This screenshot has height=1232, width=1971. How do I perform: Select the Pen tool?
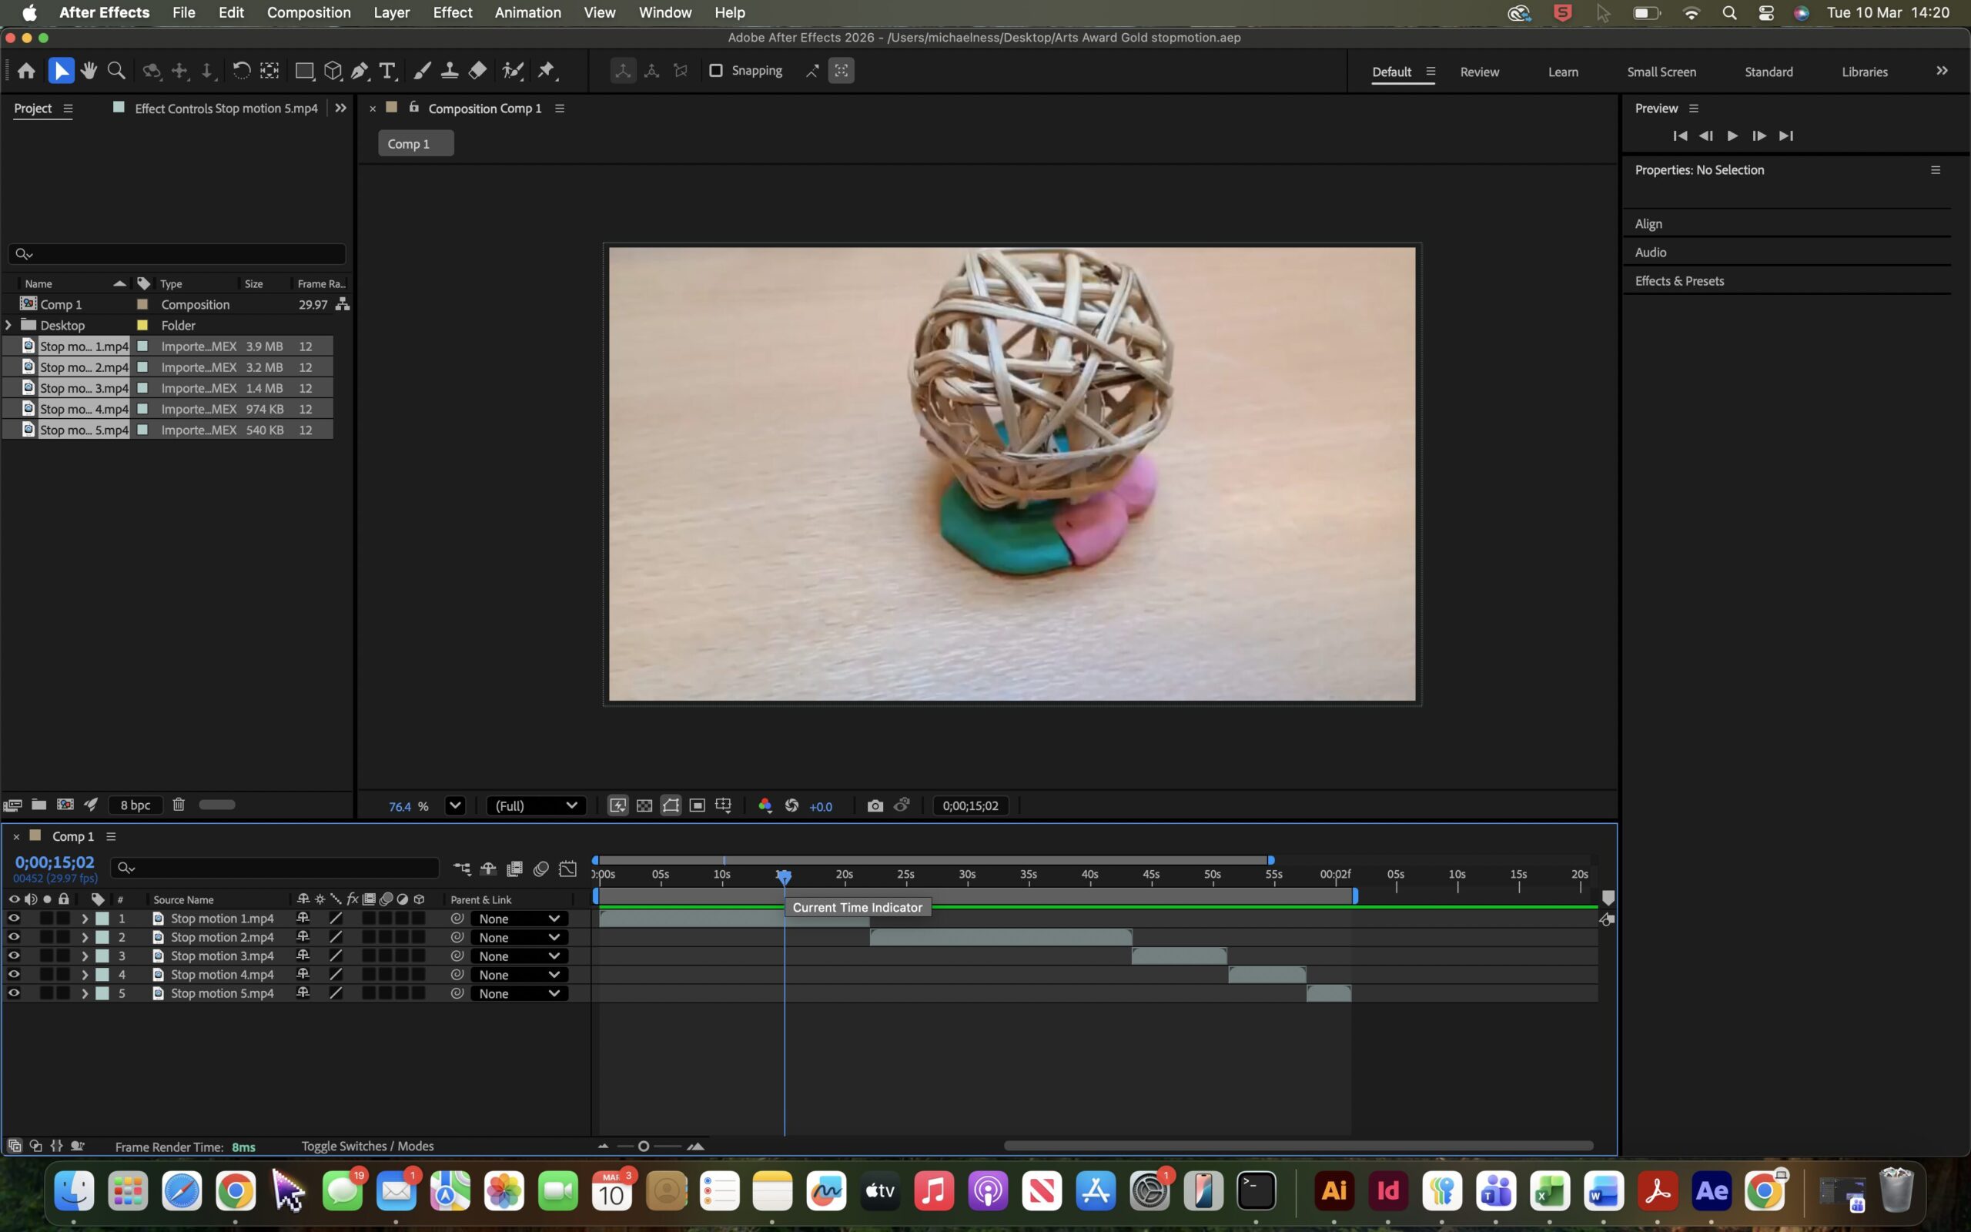[x=360, y=71]
